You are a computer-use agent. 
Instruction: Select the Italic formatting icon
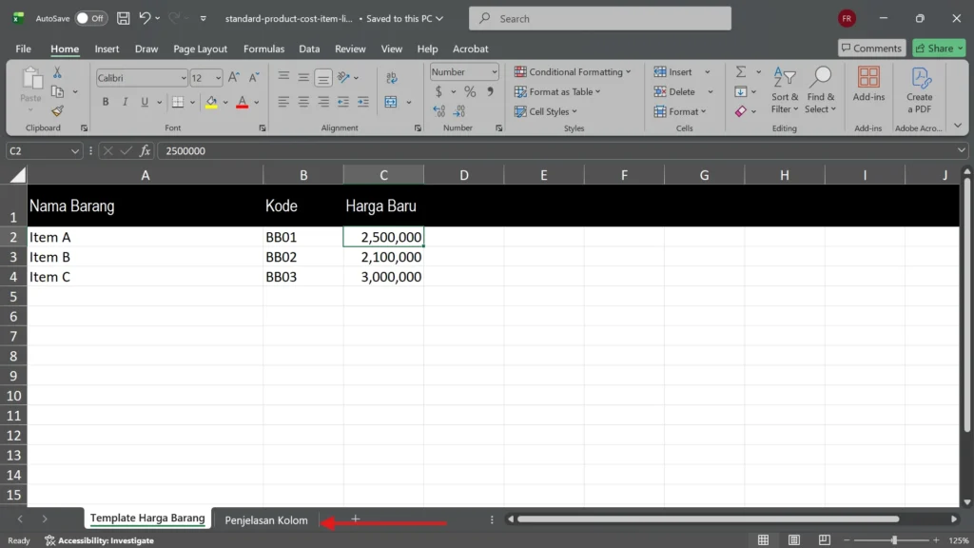(x=126, y=100)
